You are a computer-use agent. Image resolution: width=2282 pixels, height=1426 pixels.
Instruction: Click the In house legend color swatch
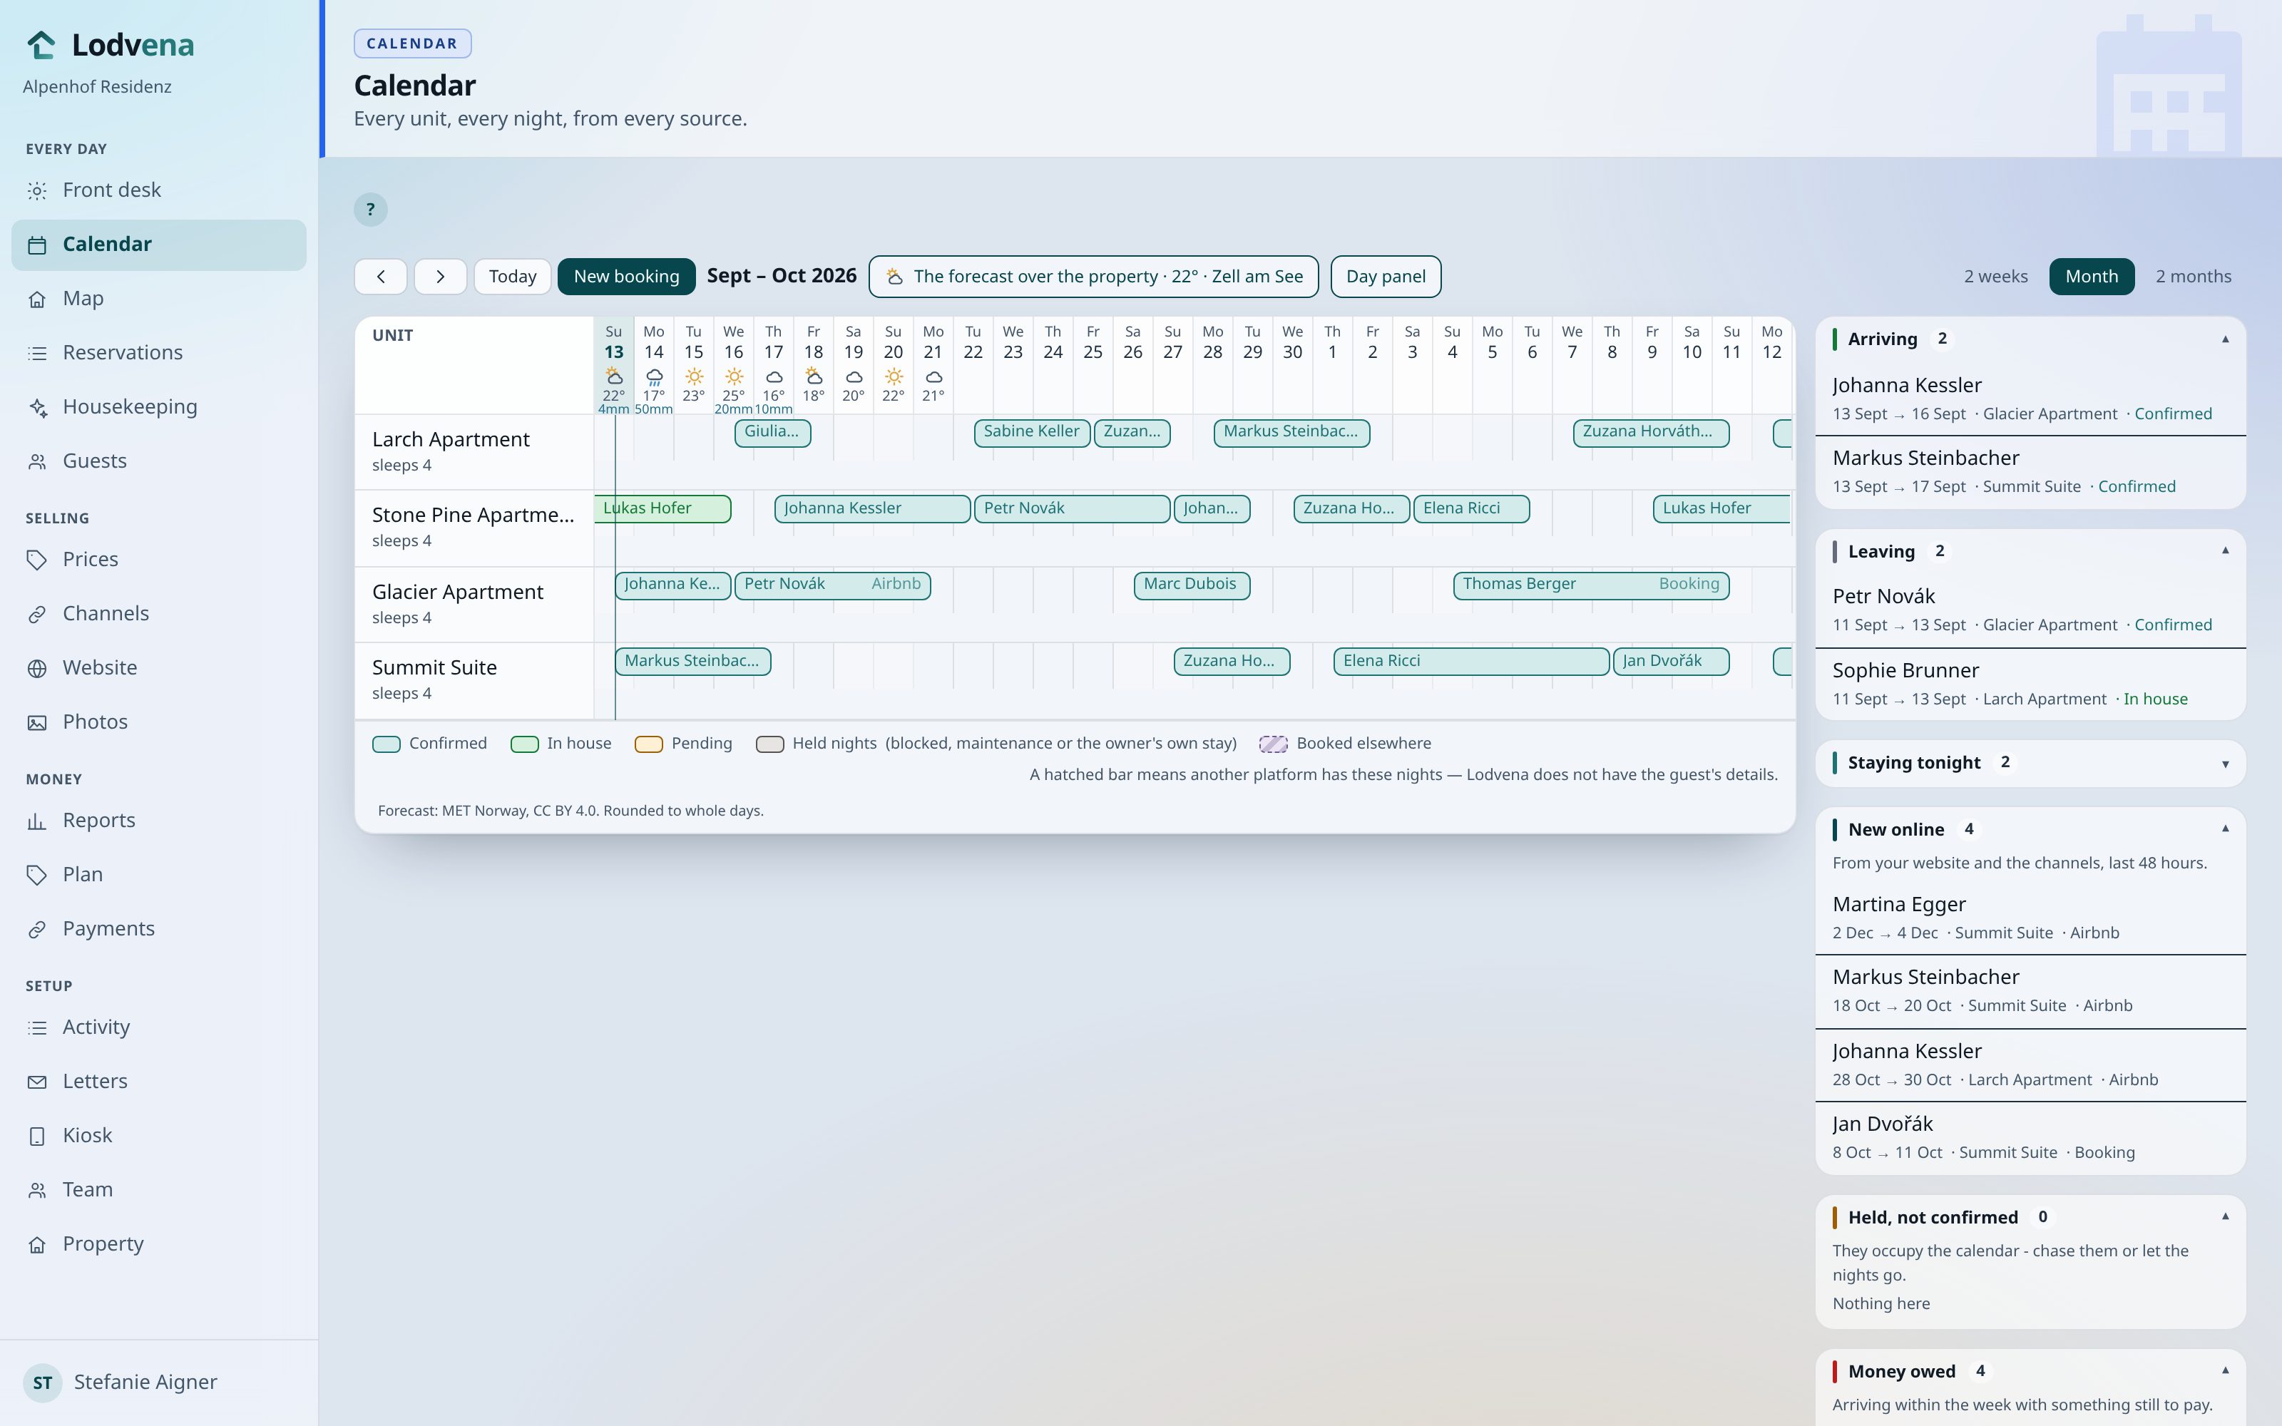click(x=524, y=744)
